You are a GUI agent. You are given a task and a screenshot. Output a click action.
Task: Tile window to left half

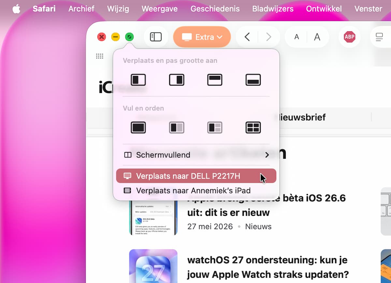click(138, 80)
